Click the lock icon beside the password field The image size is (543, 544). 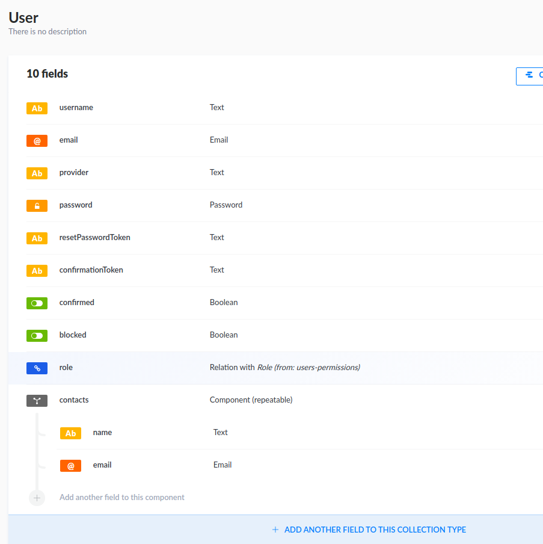click(36, 205)
